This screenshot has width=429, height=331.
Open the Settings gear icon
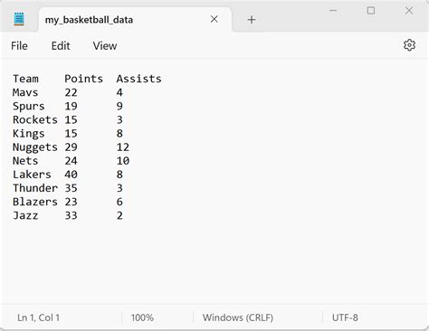pos(409,45)
